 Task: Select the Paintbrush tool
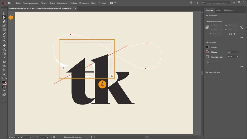(x=4, y=33)
